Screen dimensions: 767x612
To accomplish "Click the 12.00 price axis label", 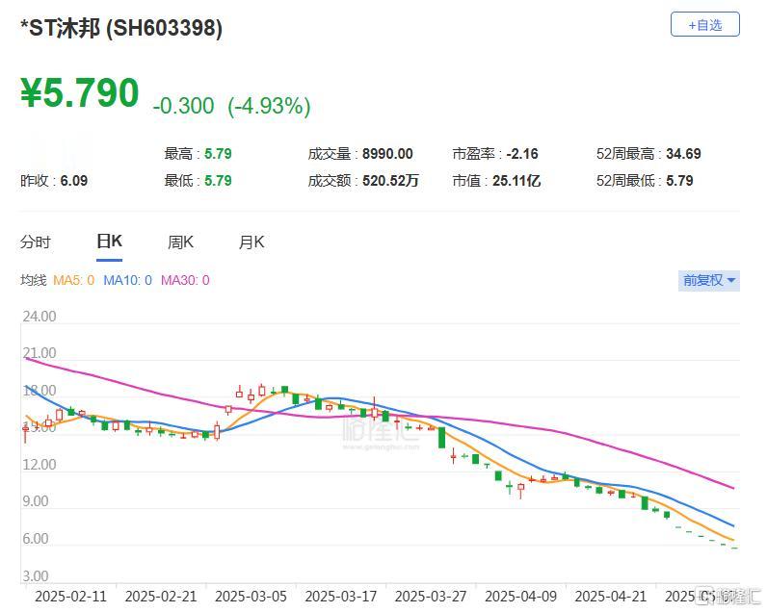I will 40,465.
